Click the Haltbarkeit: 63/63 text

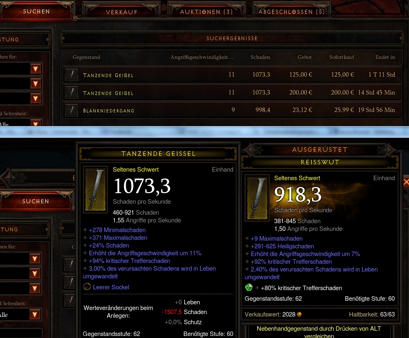click(x=372, y=314)
